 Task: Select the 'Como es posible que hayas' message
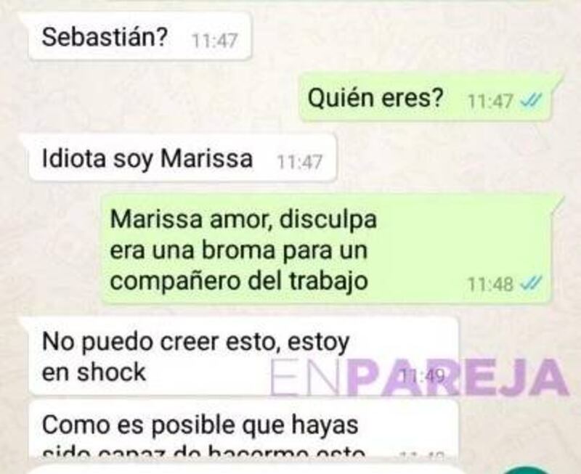coord(243,430)
